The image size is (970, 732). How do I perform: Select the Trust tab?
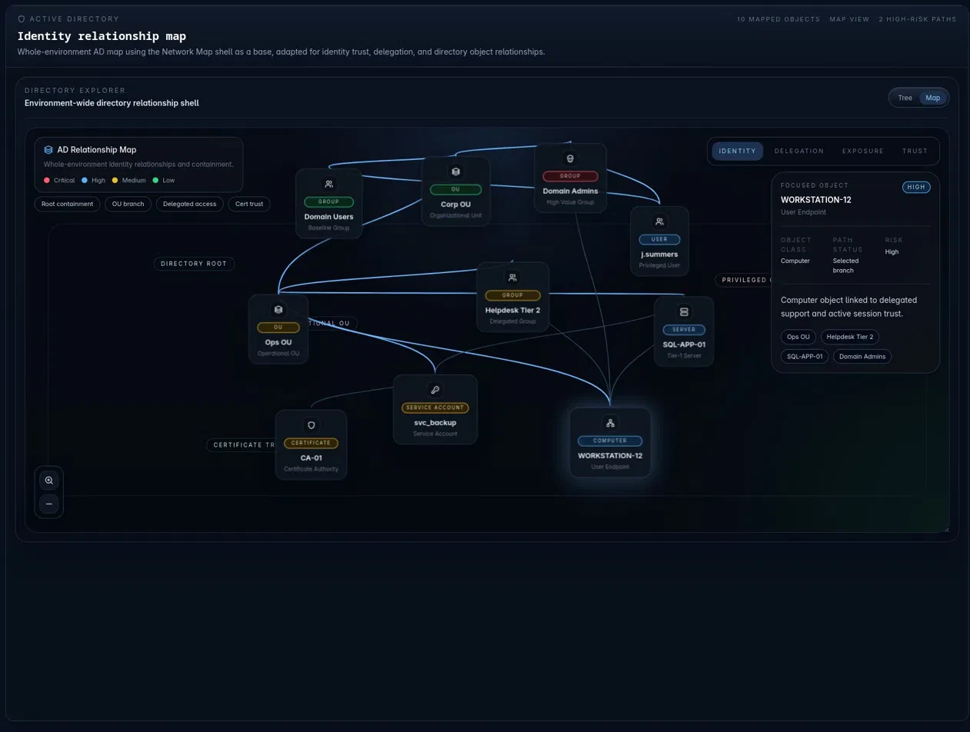[x=915, y=151]
